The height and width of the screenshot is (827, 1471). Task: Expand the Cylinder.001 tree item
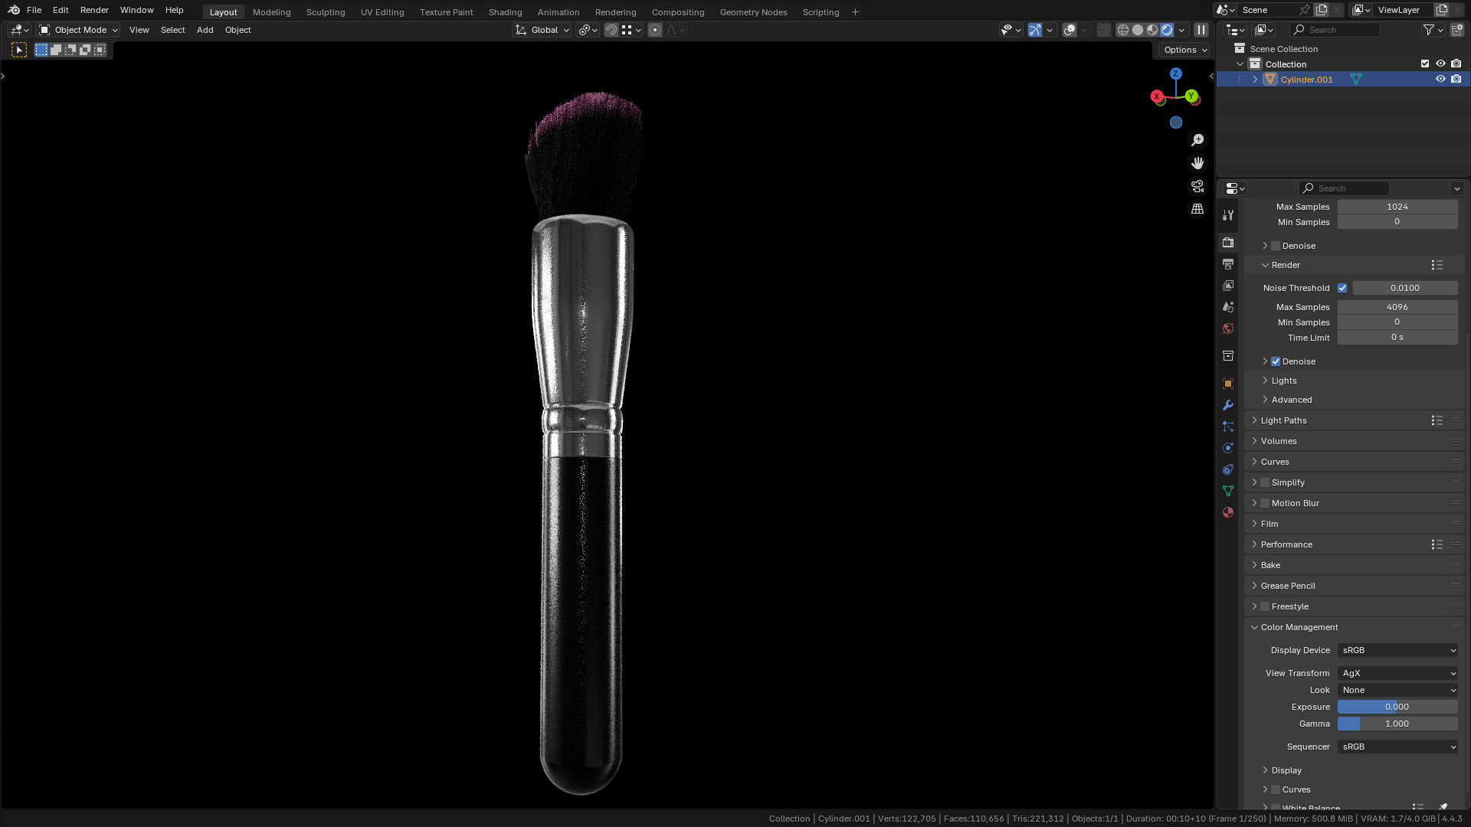[1255, 79]
